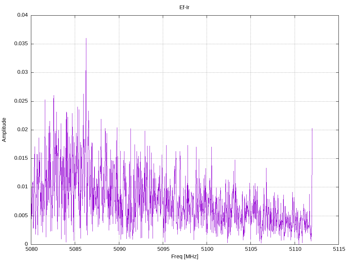Click x-axis tick label 5085
This screenshot has width=348, height=261.
click(75, 249)
